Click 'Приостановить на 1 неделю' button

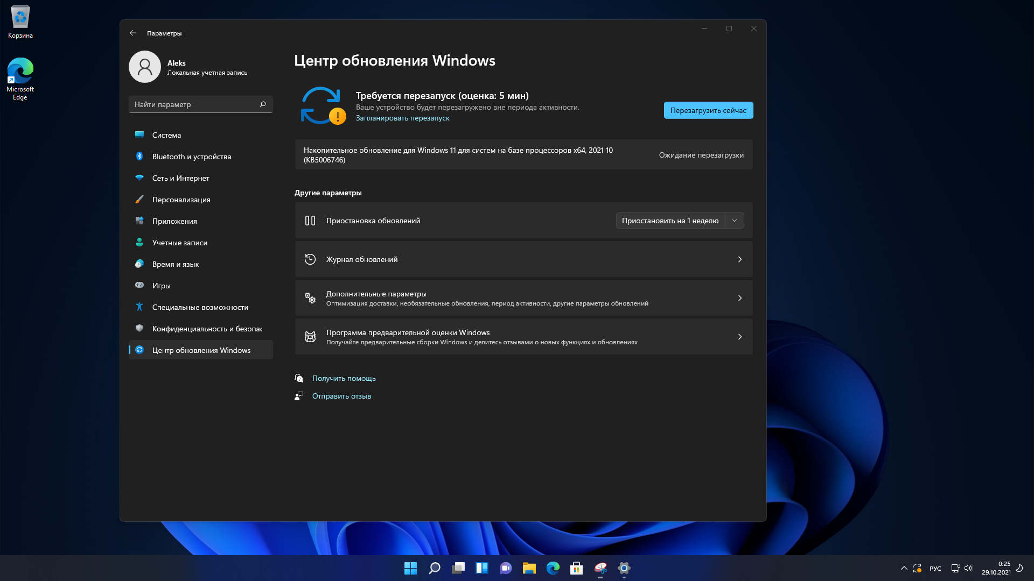click(x=670, y=221)
